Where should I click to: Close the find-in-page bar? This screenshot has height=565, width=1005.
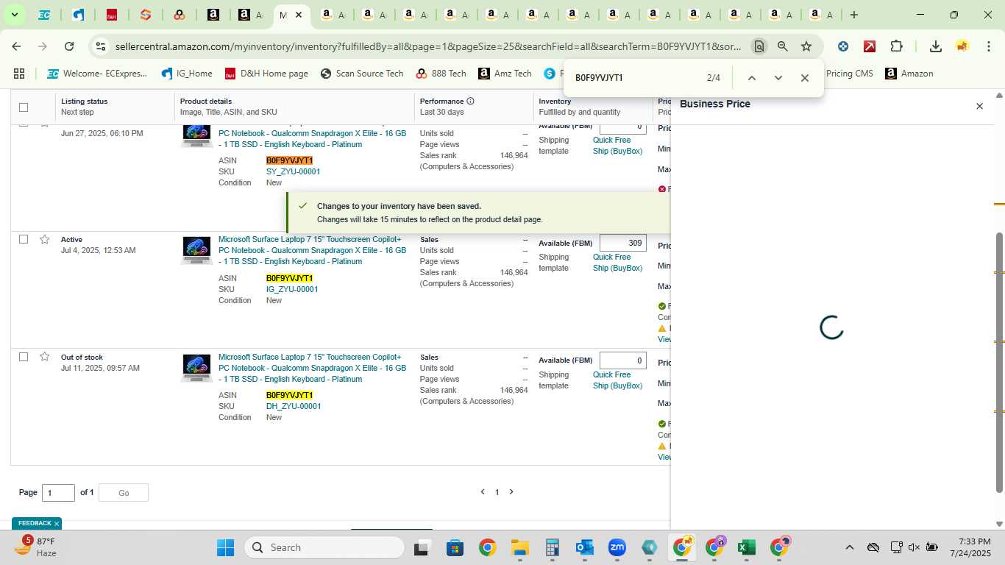point(804,78)
